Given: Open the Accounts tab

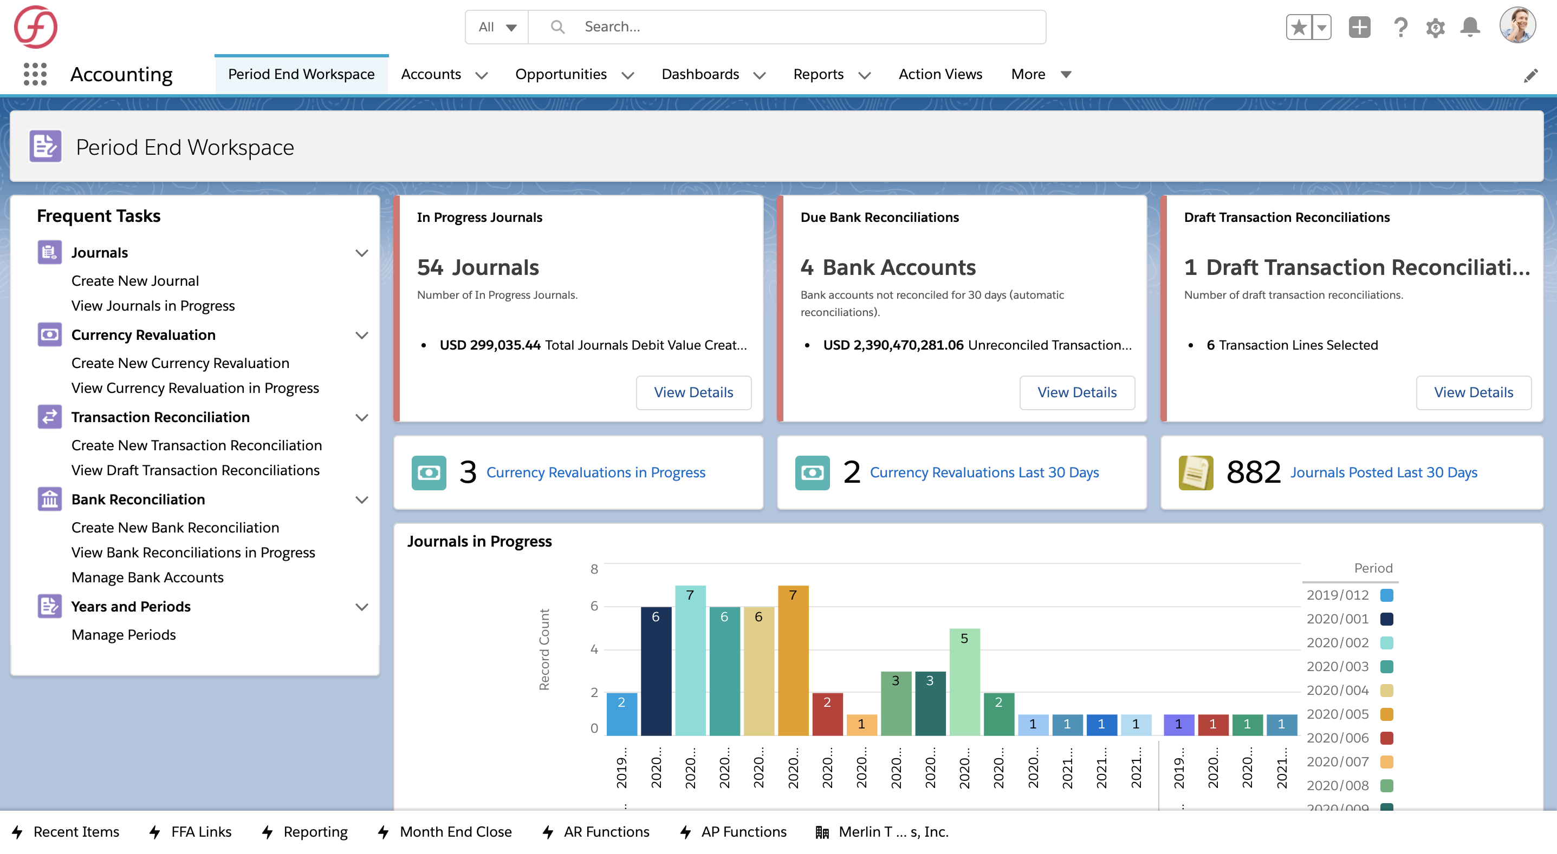Looking at the screenshot, I should [431, 74].
